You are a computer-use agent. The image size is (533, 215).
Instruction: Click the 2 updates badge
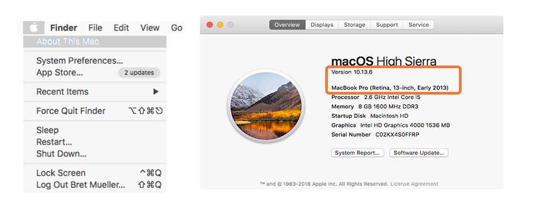(x=139, y=73)
